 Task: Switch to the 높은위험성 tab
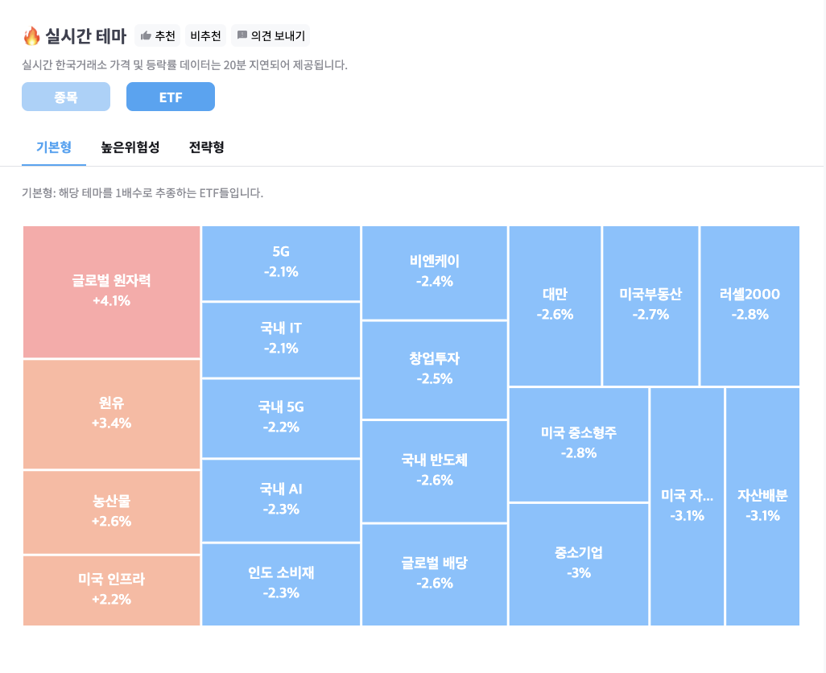pos(130,147)
